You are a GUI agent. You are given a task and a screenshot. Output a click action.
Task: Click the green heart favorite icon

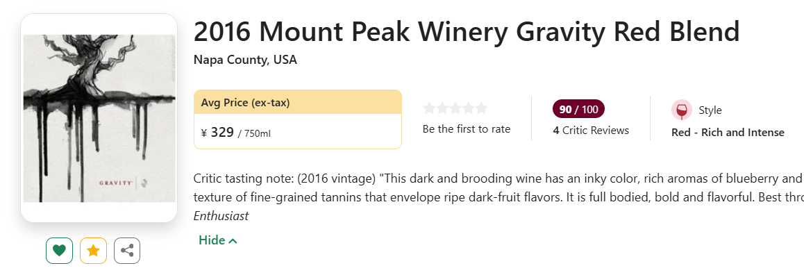60,251
